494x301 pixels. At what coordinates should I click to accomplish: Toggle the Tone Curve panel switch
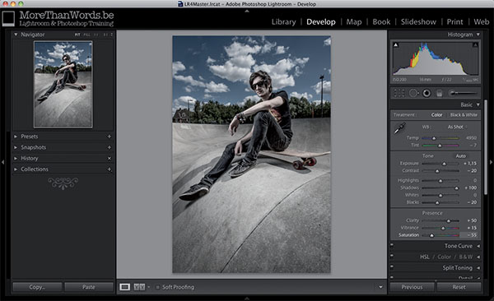392,244
